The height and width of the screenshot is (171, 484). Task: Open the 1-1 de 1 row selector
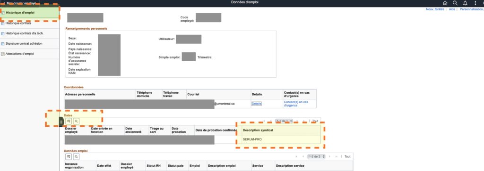pyautogui.click(x=284, y=121)
